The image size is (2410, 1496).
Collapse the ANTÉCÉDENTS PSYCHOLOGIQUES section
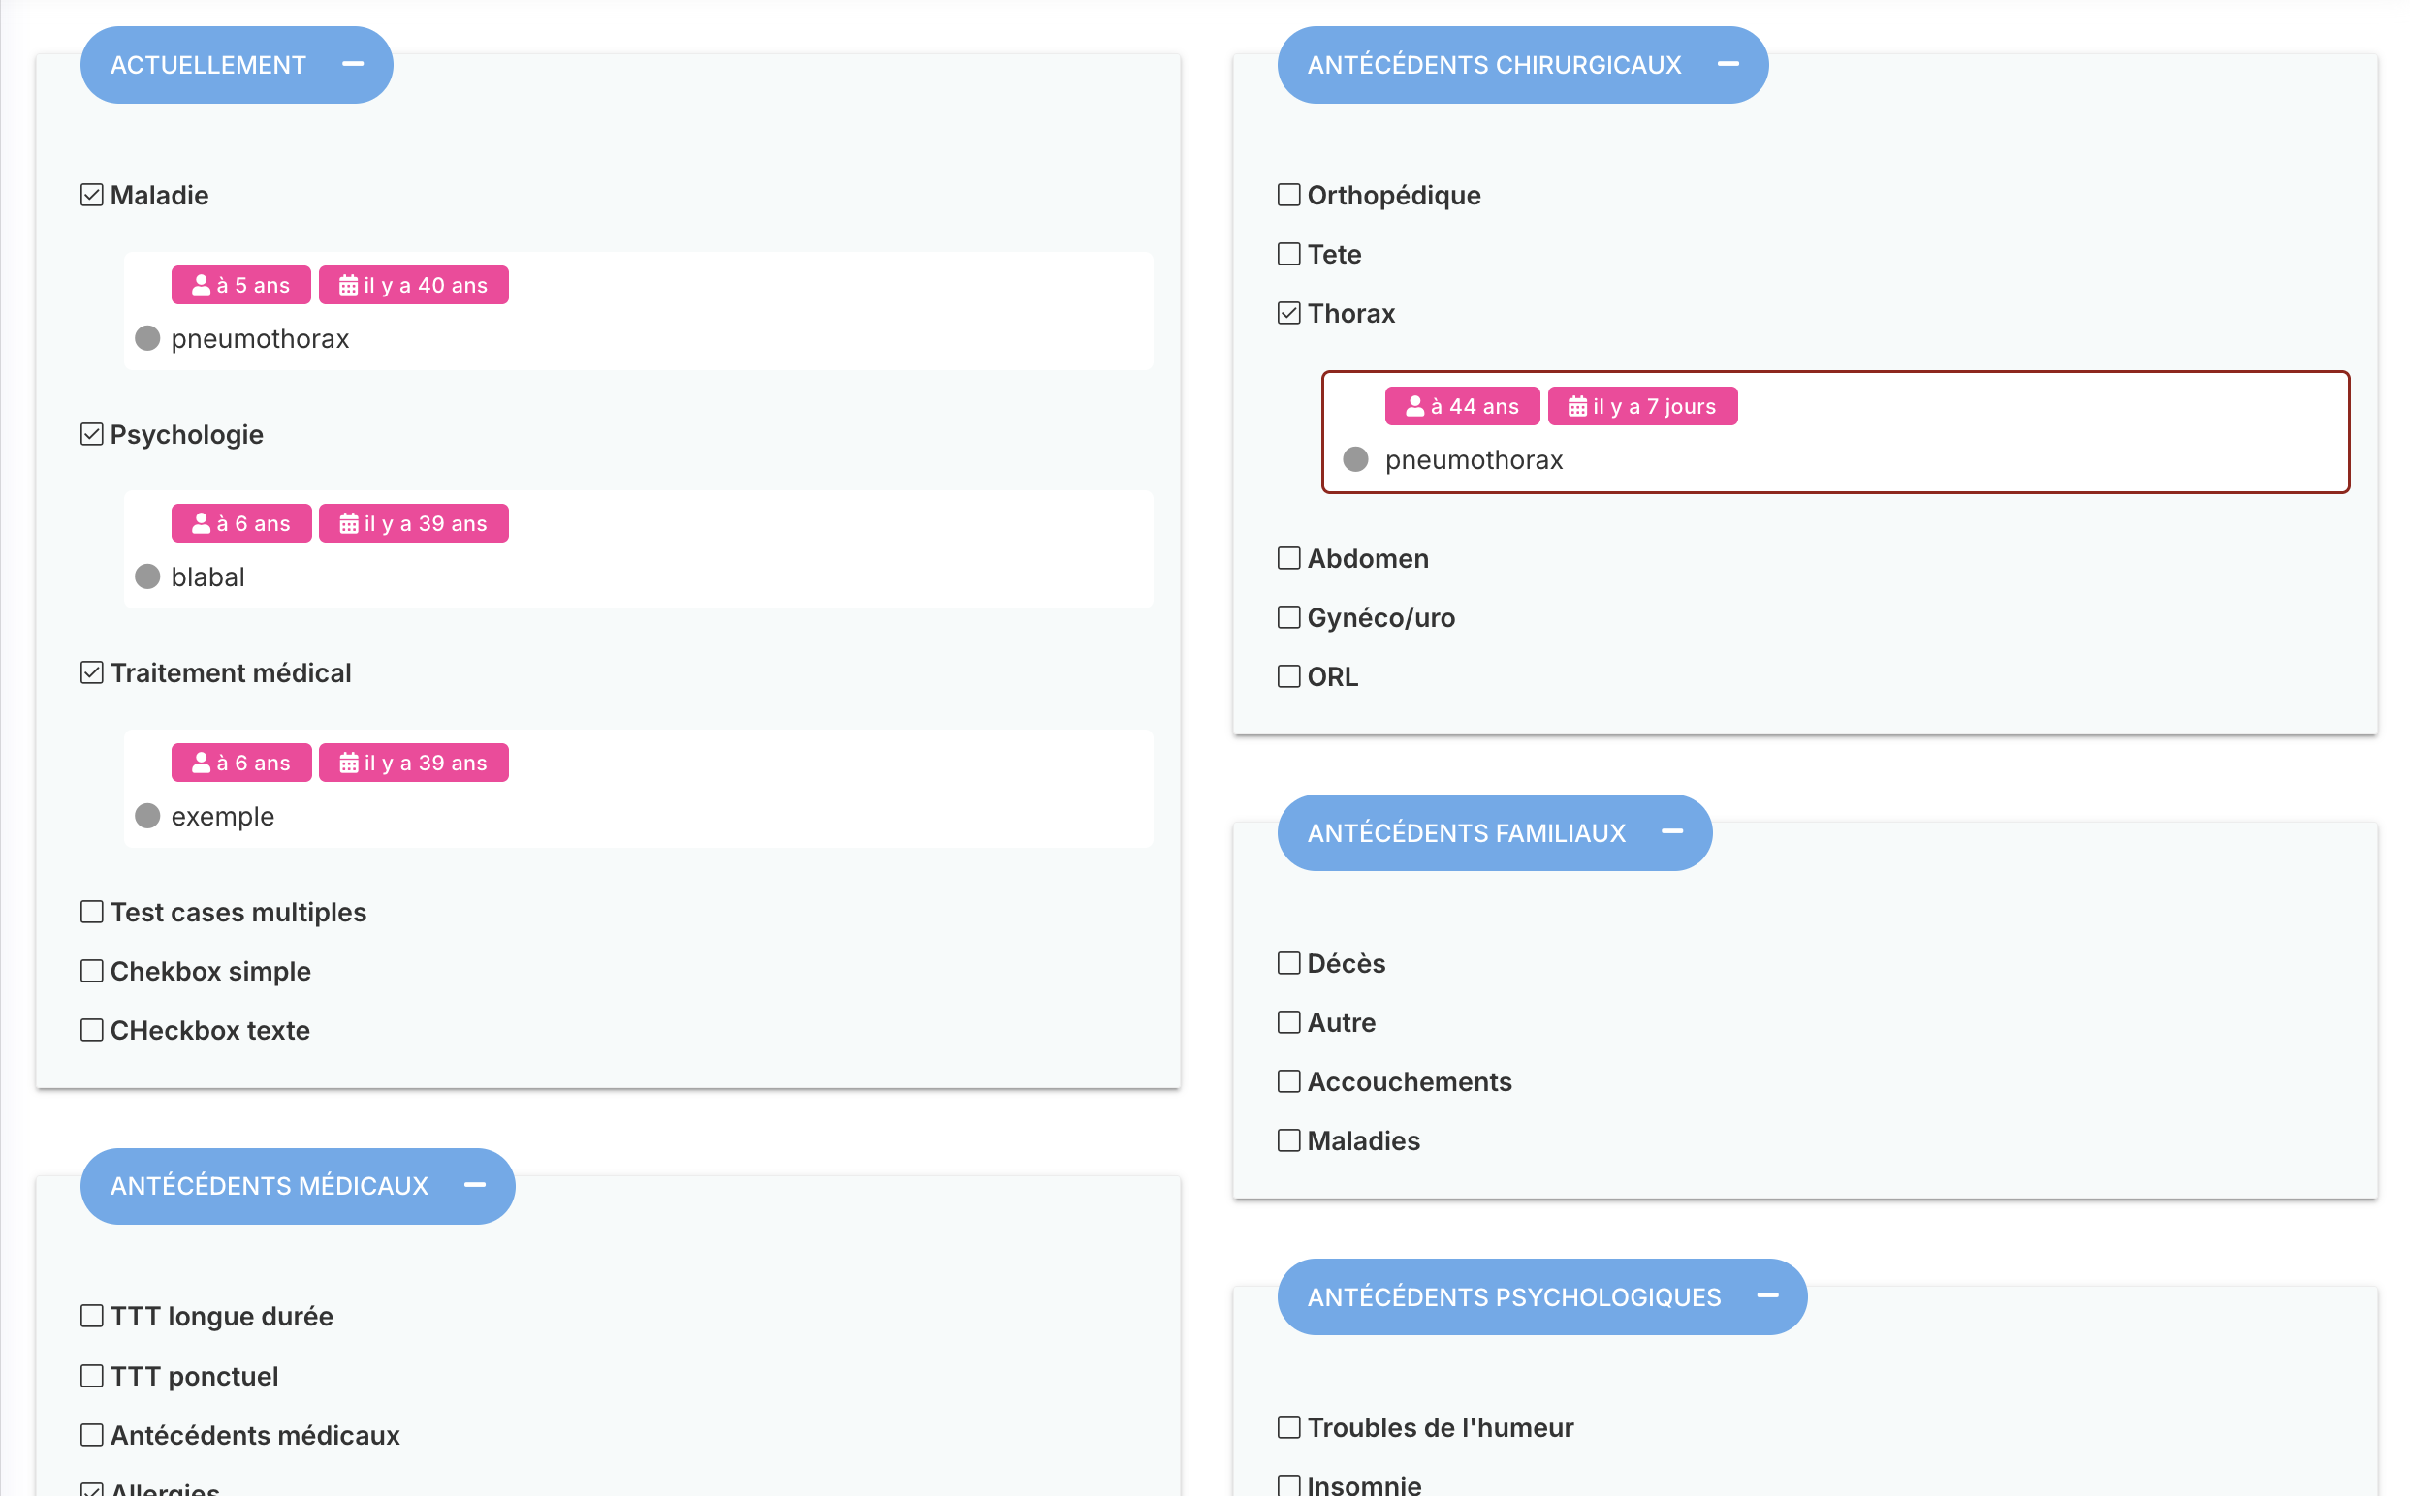pyautogui.click(x=1766, y=1296)
